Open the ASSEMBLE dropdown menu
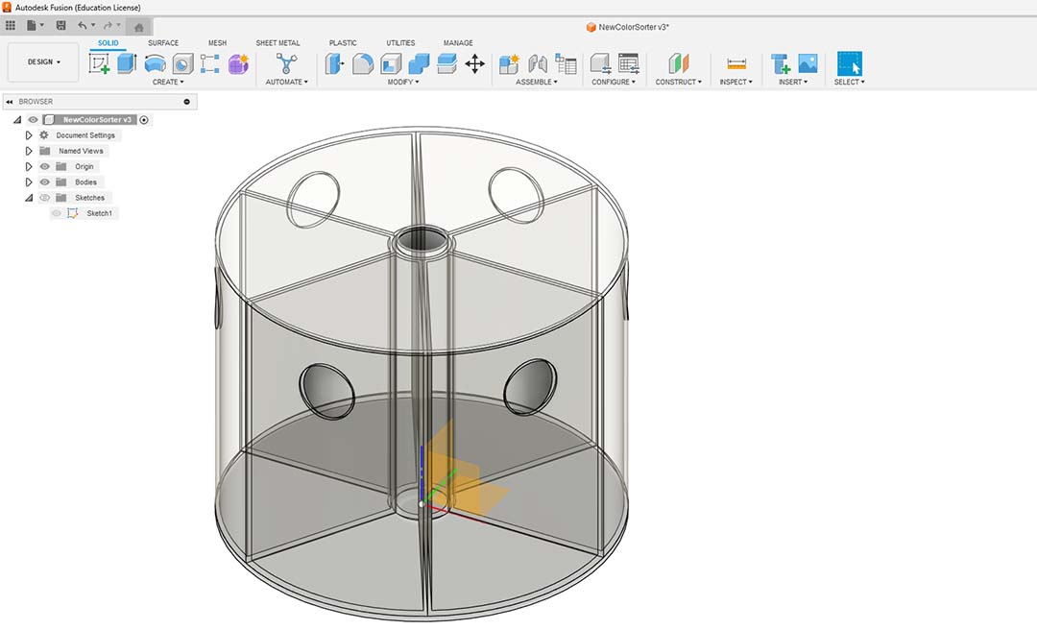This screenshot has width=1037, height=630. click(x=537, y=82)
